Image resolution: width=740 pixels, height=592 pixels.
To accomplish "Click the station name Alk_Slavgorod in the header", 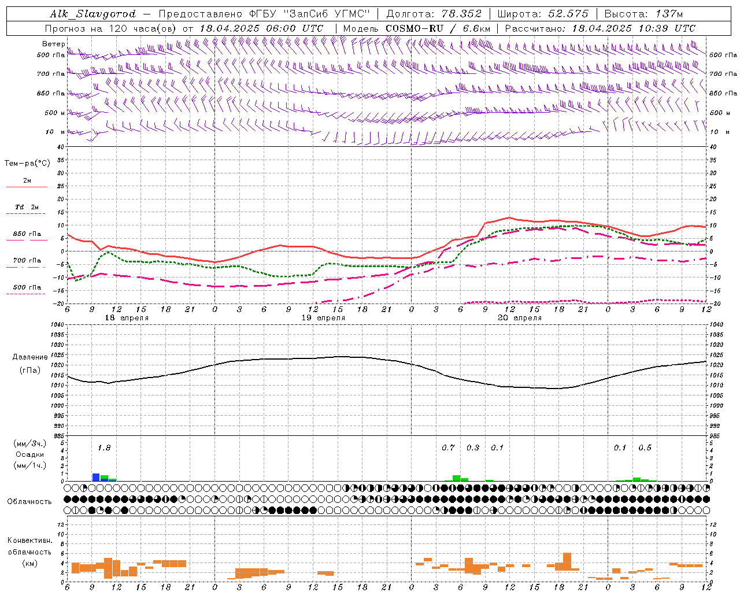I will tap(93, 14).
